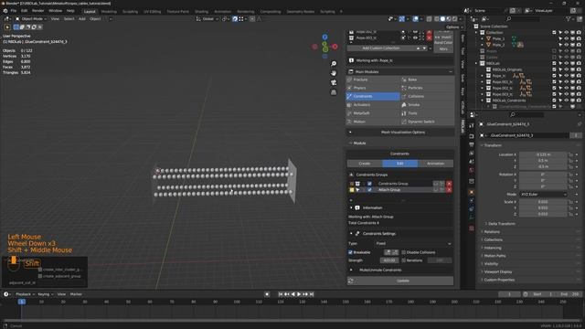Open the File menu

point(14,11)
